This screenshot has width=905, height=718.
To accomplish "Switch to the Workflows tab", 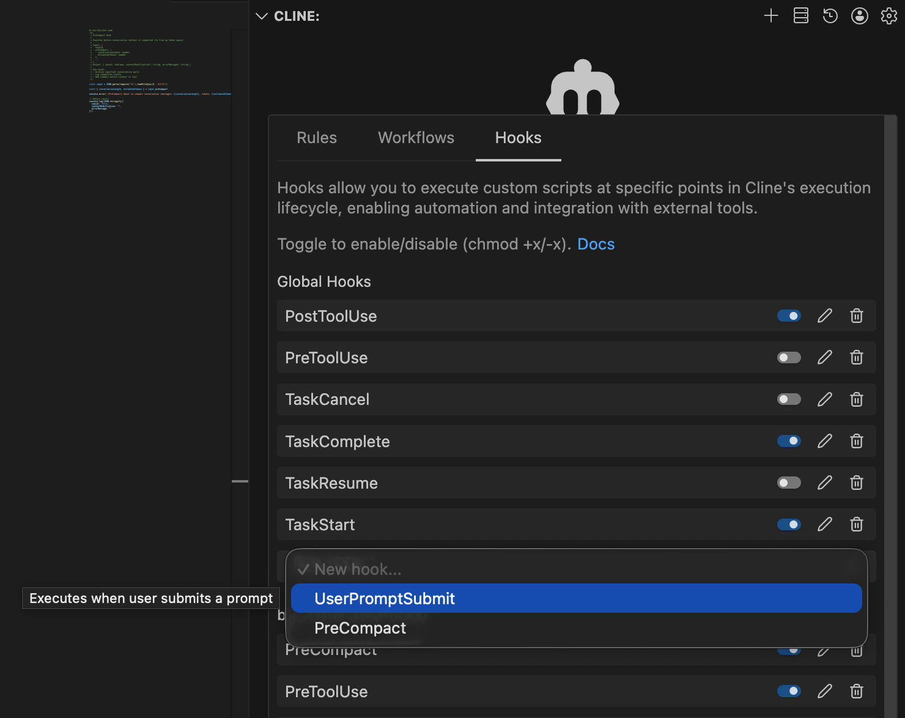I will pyautogui.click(x=416, y=138).
